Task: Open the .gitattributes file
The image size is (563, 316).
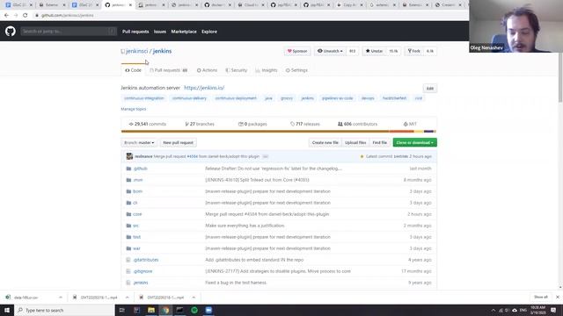Action: pos(146,260)
